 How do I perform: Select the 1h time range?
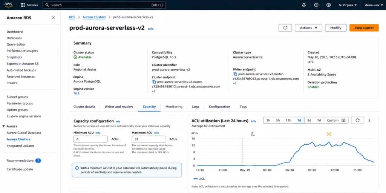click(x=268, y=120)
